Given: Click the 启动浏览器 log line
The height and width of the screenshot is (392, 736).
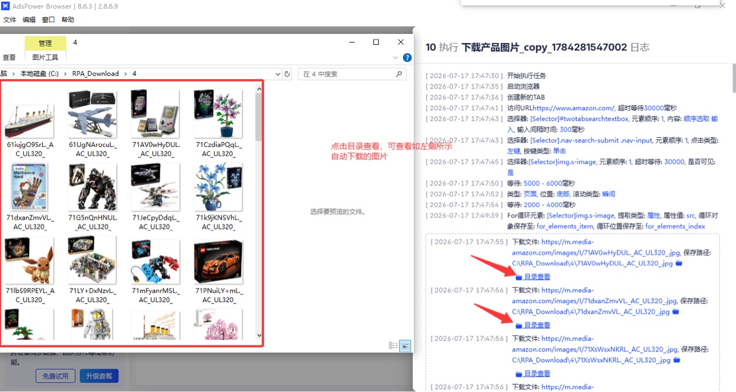Looking at the screenshot, I should [x=523, y=87].
